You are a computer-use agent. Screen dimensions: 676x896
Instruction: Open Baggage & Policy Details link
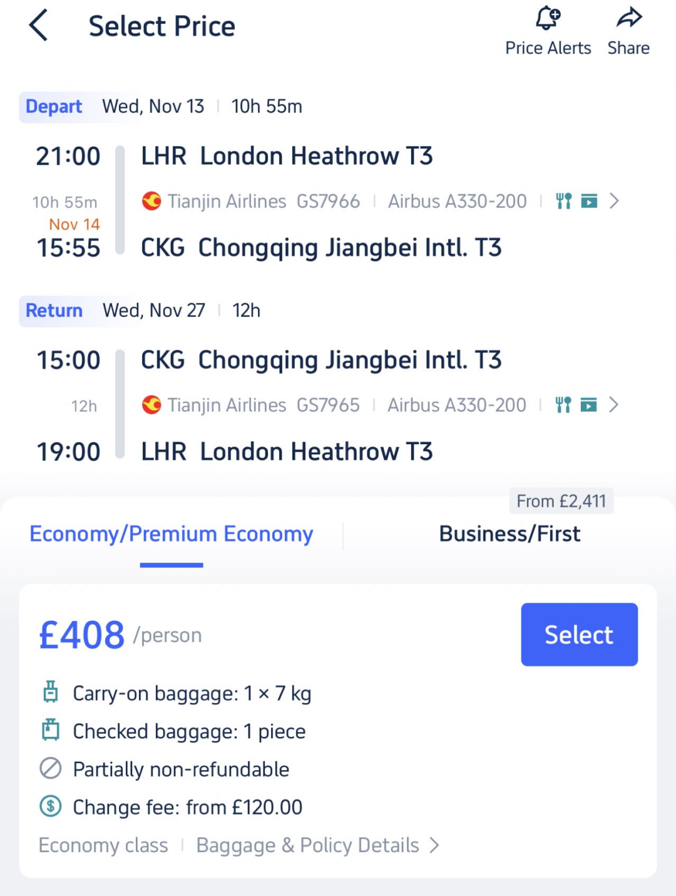(307, 845)
